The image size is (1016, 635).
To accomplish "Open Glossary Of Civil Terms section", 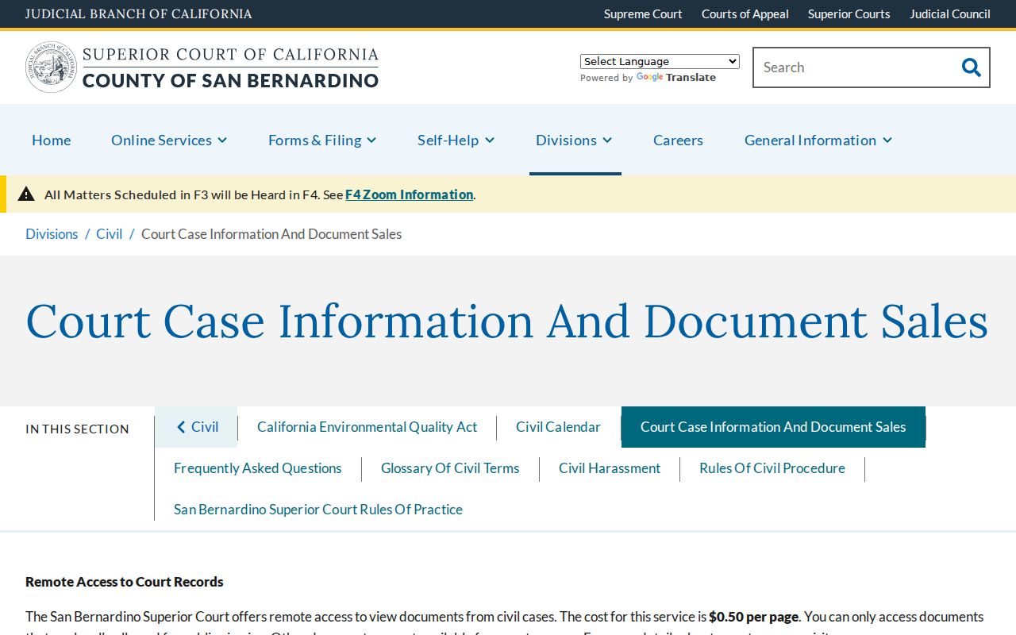I will coord(450,468).
